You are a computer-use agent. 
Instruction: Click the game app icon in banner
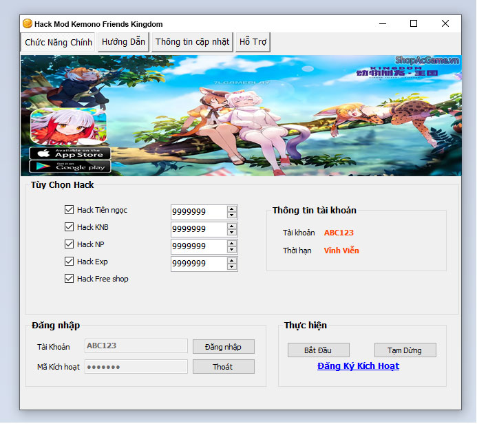[x=68, y=126]
